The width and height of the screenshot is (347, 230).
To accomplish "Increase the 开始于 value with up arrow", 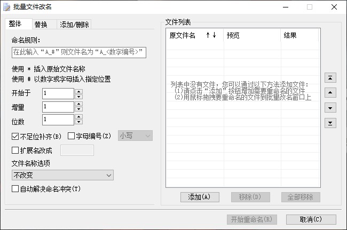I will (x=79, y=91).
